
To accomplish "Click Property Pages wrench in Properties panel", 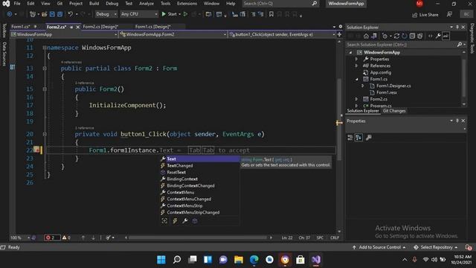I will tap(369, 138).
